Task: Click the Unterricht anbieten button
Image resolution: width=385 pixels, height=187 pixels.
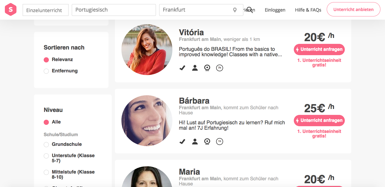Action: tap(353, 9)
